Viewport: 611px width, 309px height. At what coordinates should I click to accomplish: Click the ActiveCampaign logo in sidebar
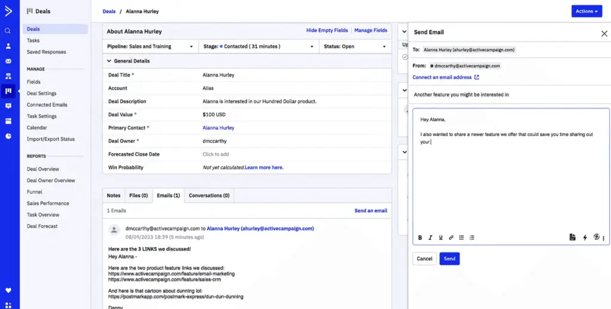pyautogui.click(x=8, y=11)
